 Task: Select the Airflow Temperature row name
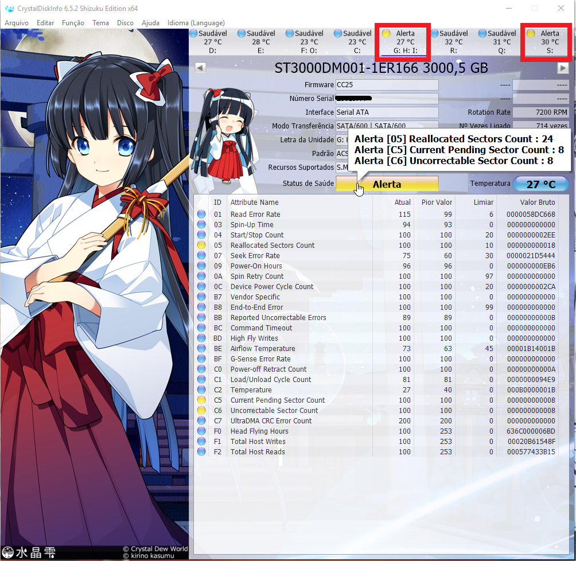pos(263,348)
